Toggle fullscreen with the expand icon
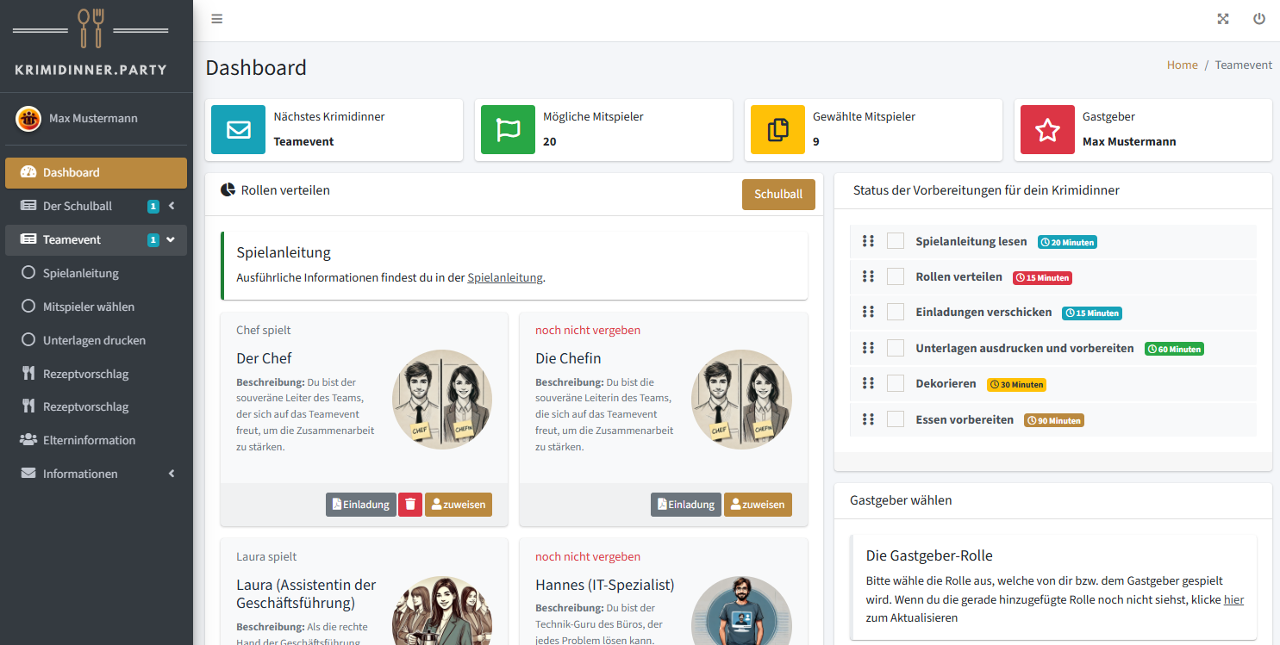Screen dimensions: 1280x645 coord(1222,19)
